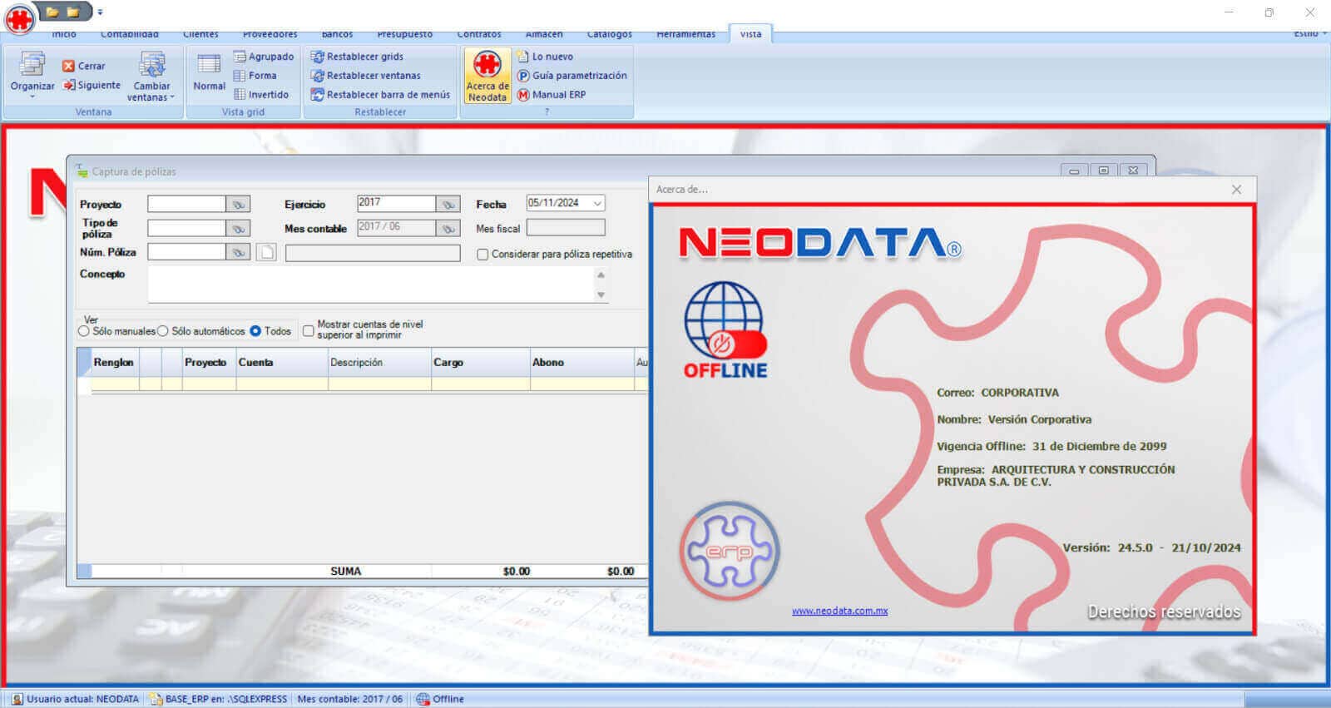1331x708 pixels.
Task: Open Cambiar ventanas menu
Action: tap(151, 77)
